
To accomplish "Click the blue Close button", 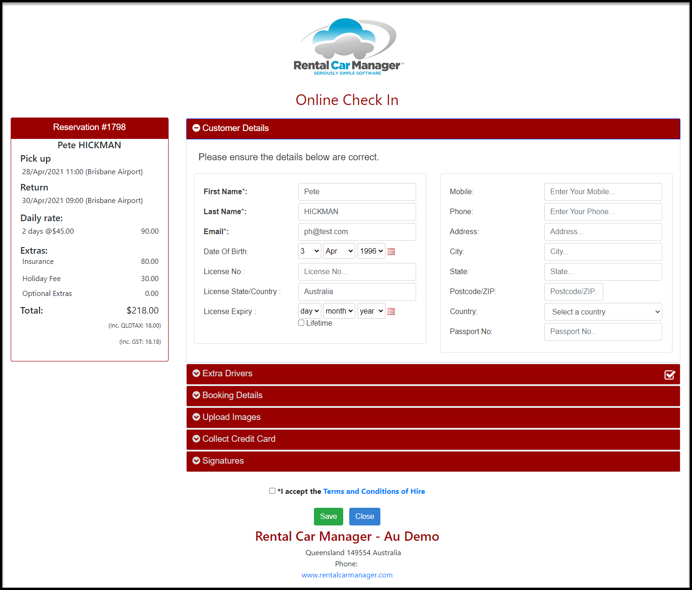I will click(x=365, y=517).
